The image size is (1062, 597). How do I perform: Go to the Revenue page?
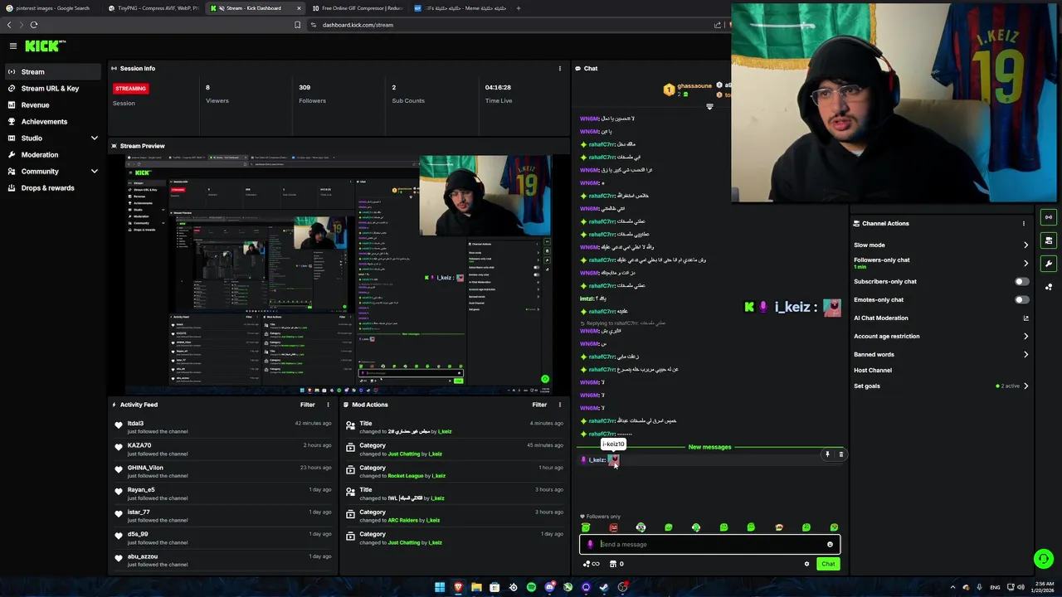[53, 105]
